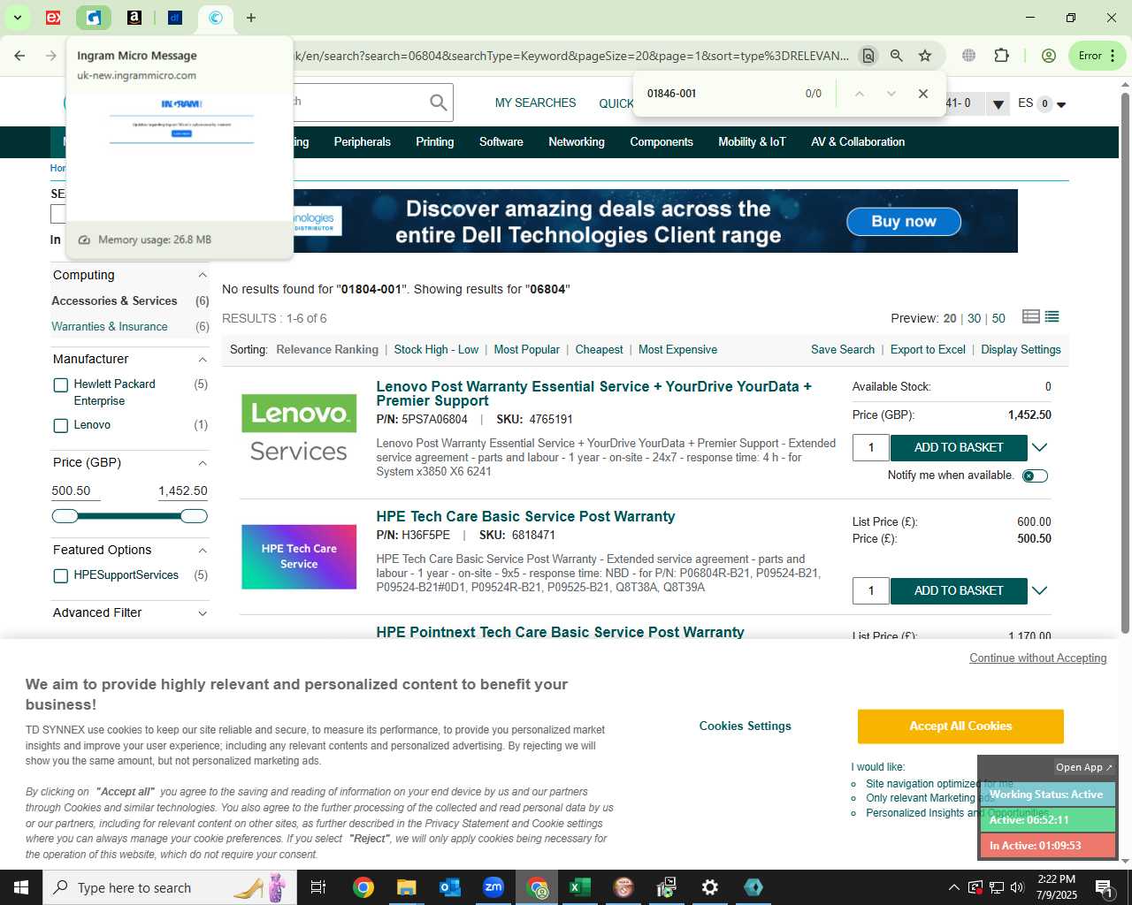Image resolution: width=1132 pixels, height=905 pixels.
Task: Expand the Advanced Filter section
Action: 203,613
